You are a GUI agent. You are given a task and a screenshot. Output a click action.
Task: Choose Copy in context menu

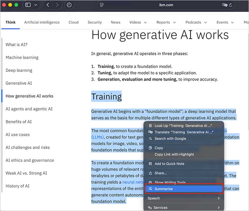(184, 148)
